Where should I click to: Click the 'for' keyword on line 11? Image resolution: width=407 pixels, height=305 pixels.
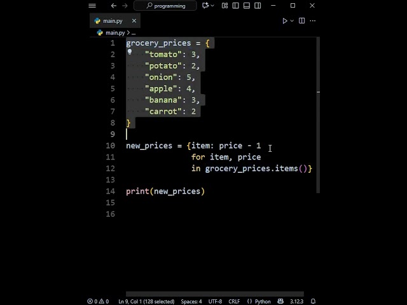[198, 157]
